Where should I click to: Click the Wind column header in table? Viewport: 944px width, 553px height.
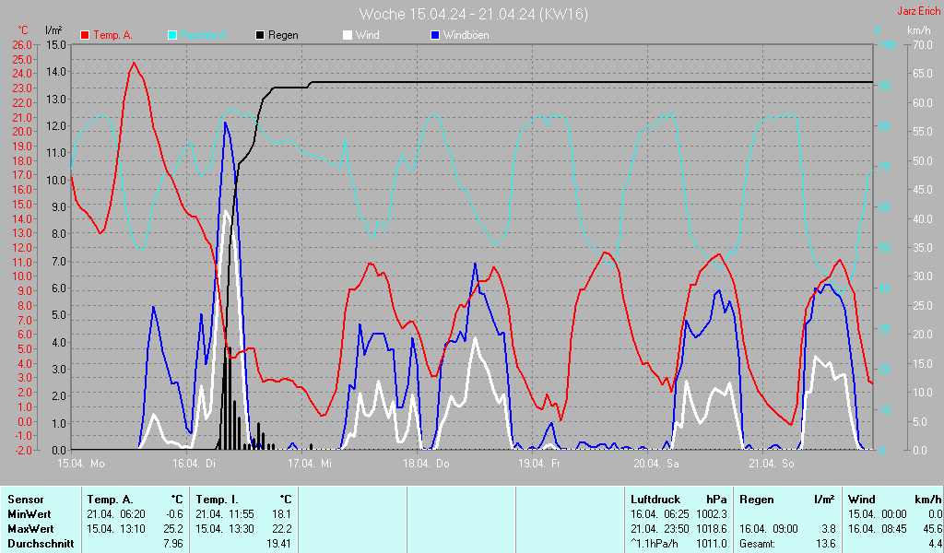tap(862, 500)
